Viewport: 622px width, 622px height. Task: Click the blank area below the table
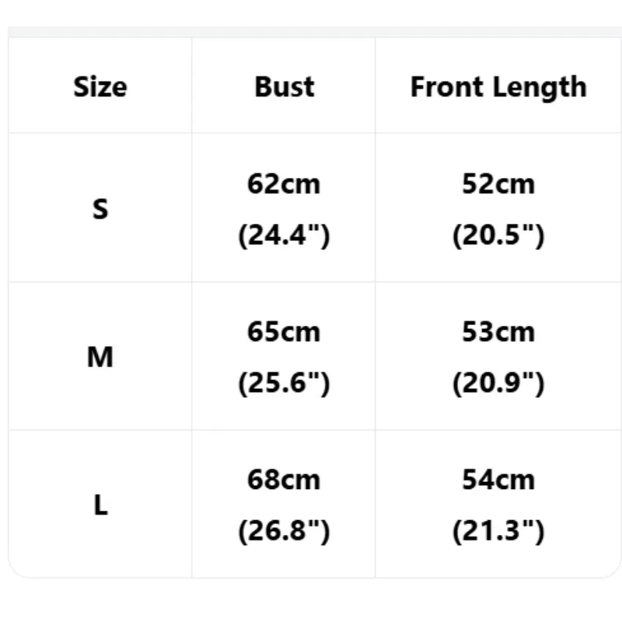311,600
